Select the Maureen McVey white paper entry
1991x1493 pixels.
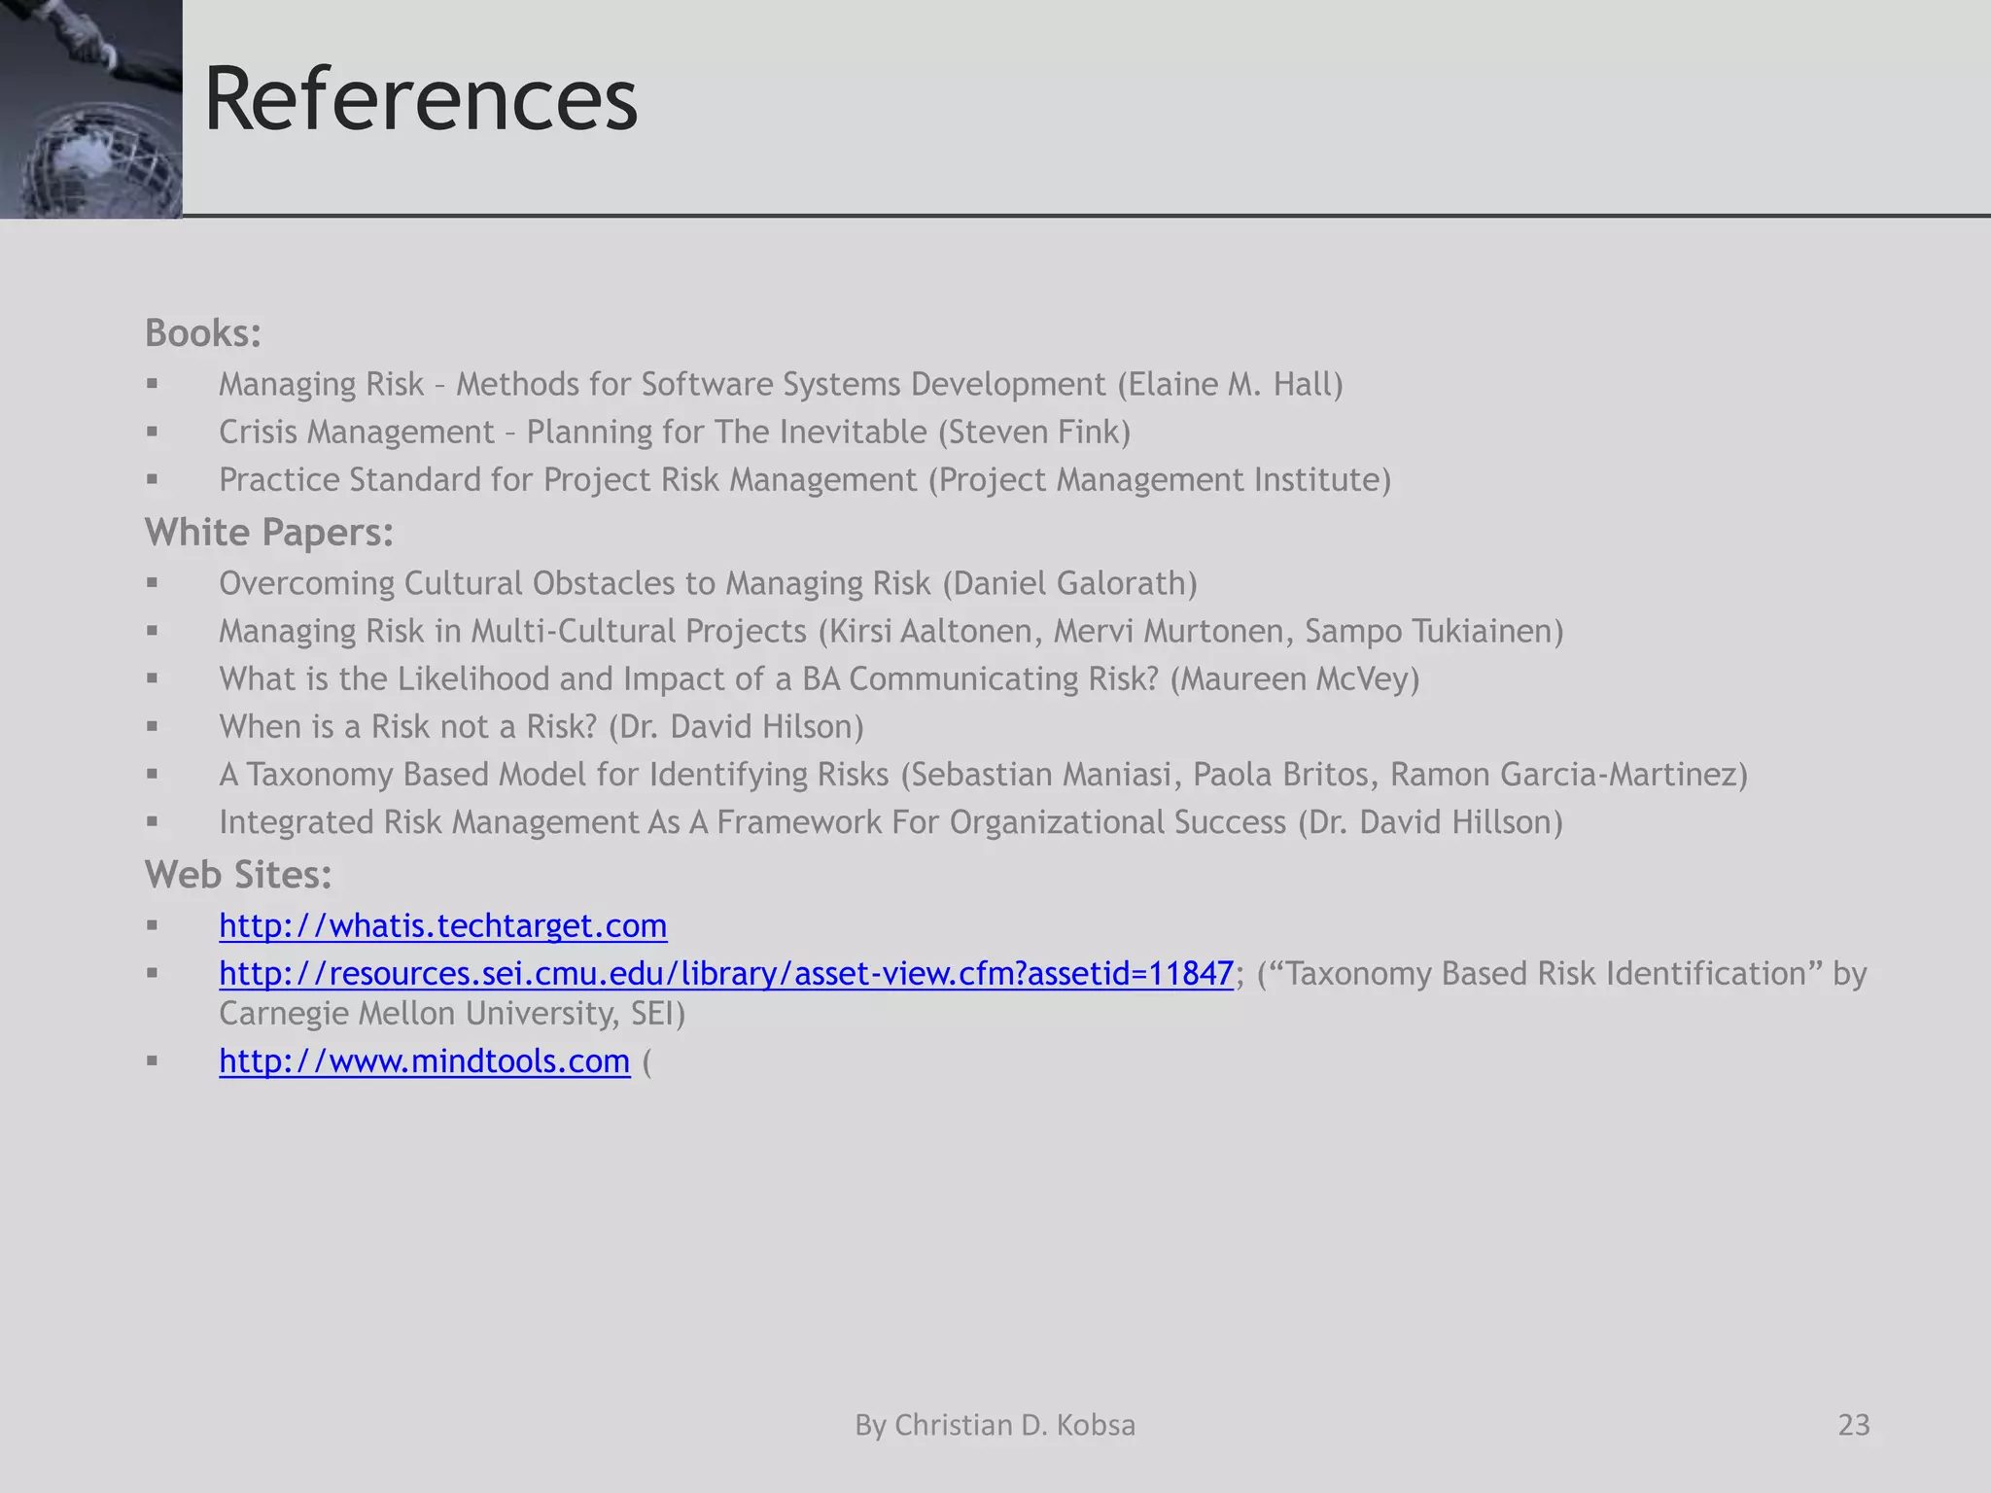(819, 678)
